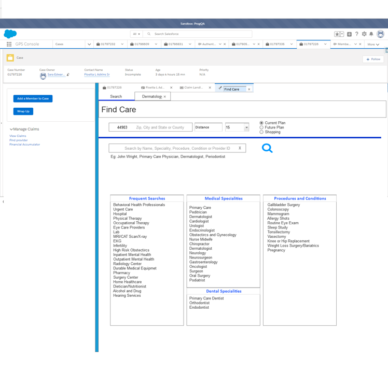Screen dimensions: 388x373
Task: Click the global actions plus icon
Action: click(x=349, y=34)
